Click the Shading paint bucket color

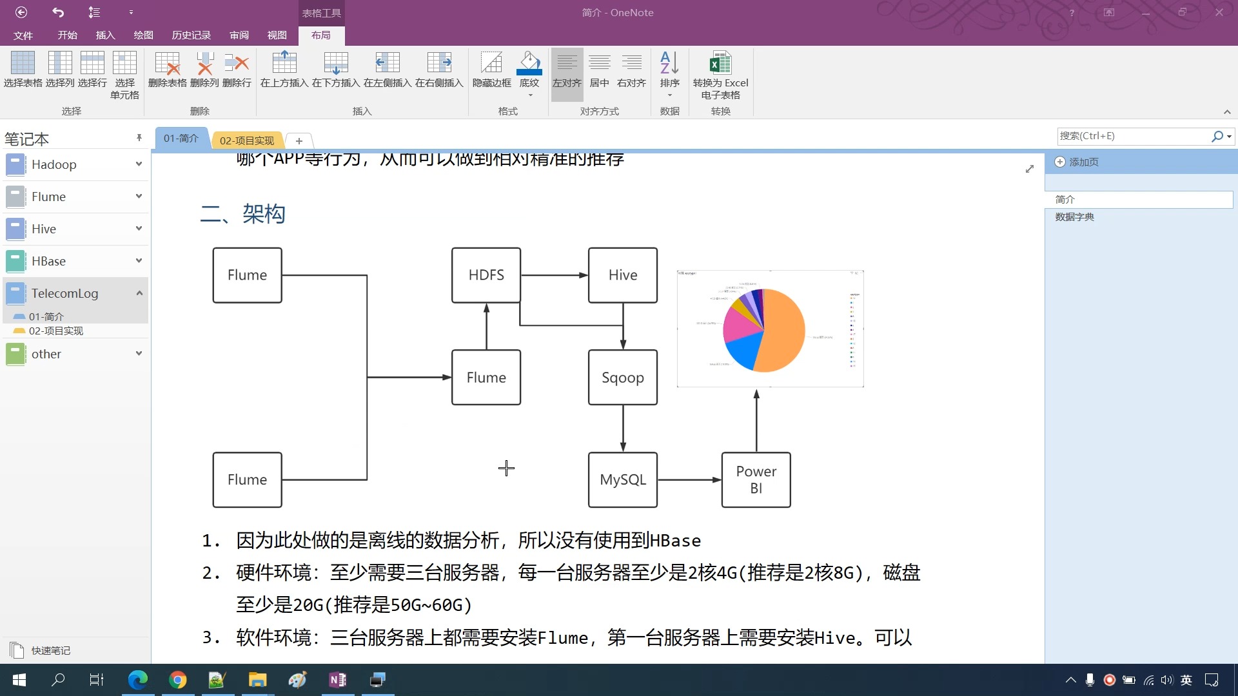click(529, 63)
